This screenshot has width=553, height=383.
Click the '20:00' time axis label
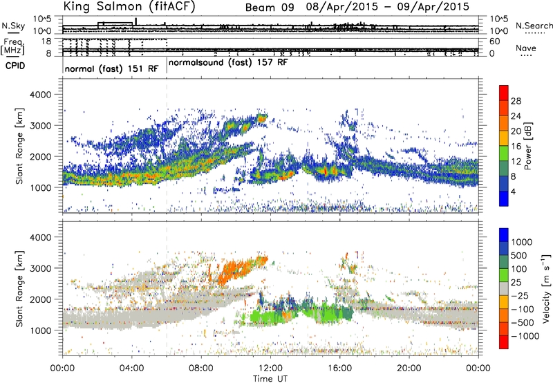tap(409, 368)
